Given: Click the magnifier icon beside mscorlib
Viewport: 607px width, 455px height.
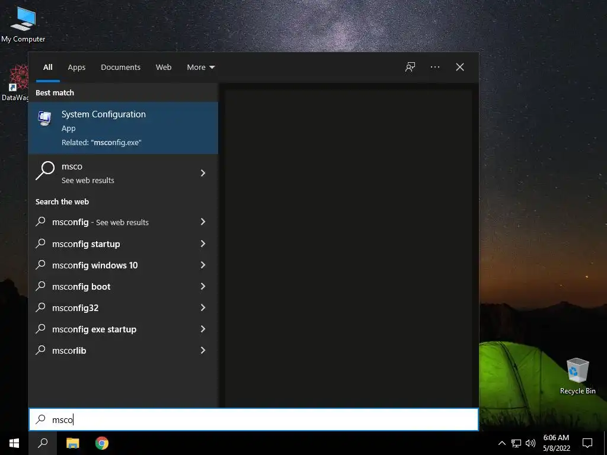Looking at the screenshot, I should coord(40,350).
